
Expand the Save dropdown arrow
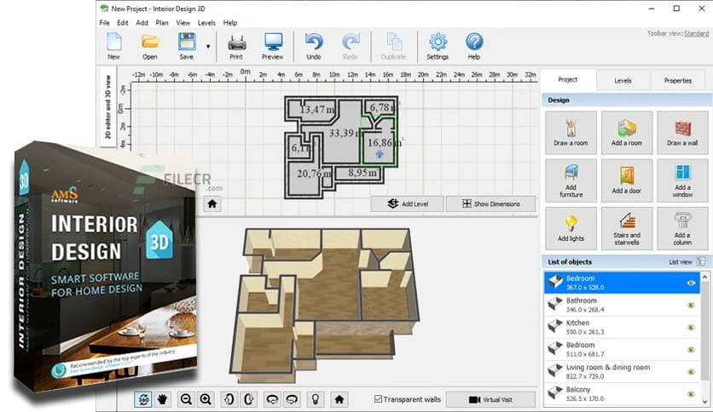click(x=208, y=46)
